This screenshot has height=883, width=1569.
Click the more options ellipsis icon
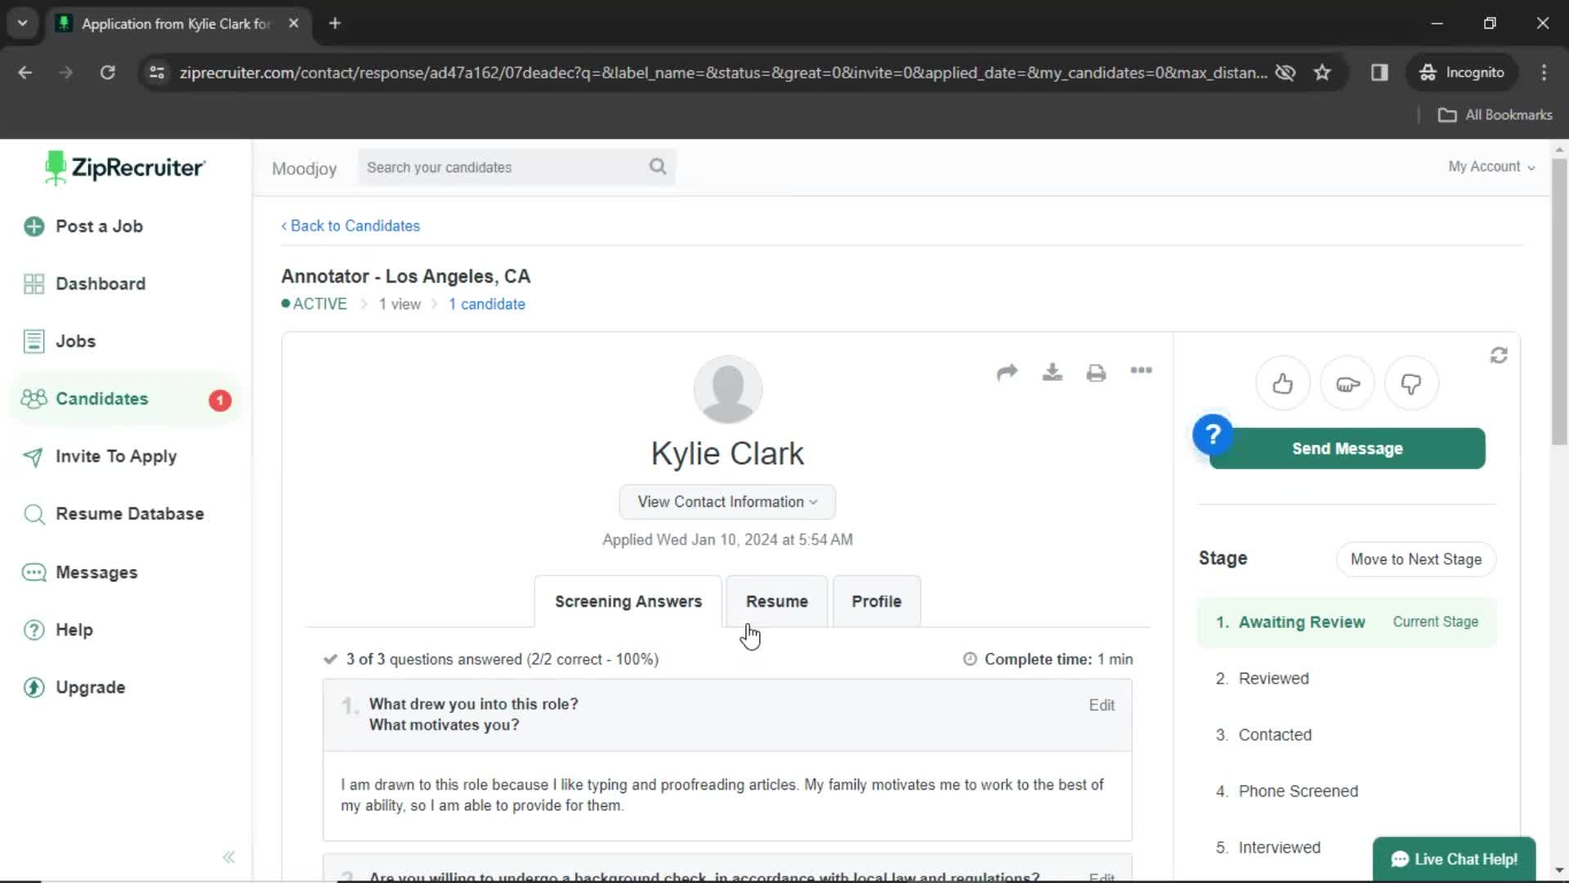(1140, 371)
